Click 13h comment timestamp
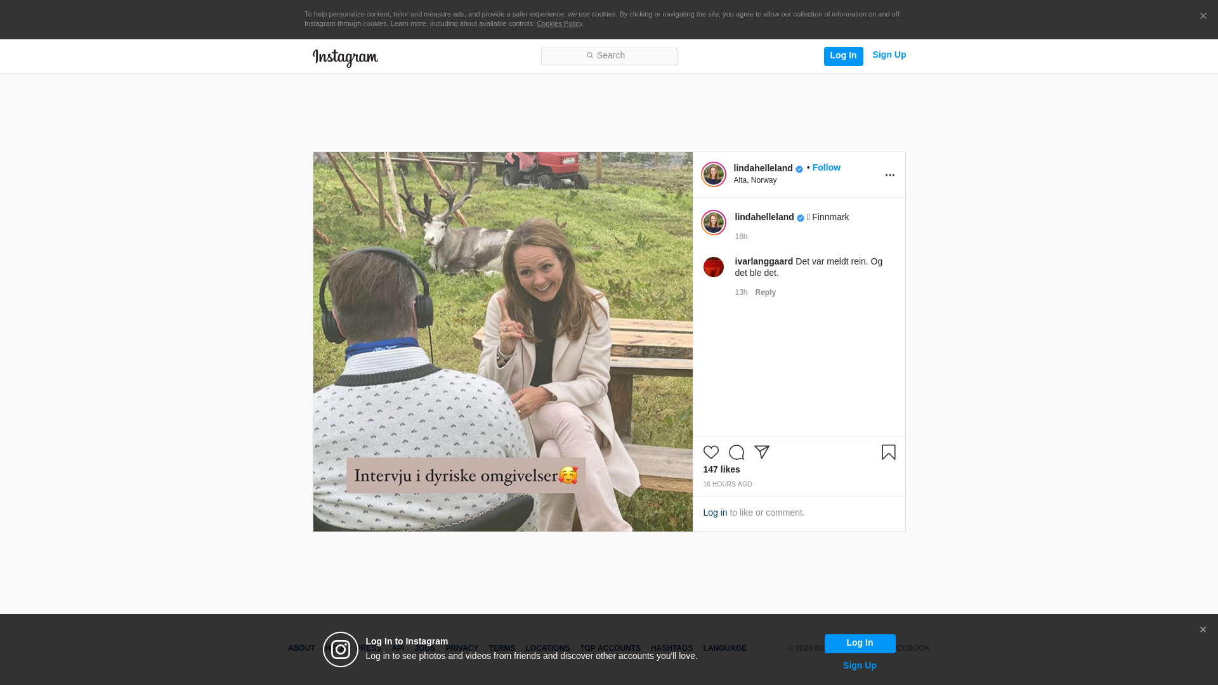 pyautogui.click(x=741, y=292)
